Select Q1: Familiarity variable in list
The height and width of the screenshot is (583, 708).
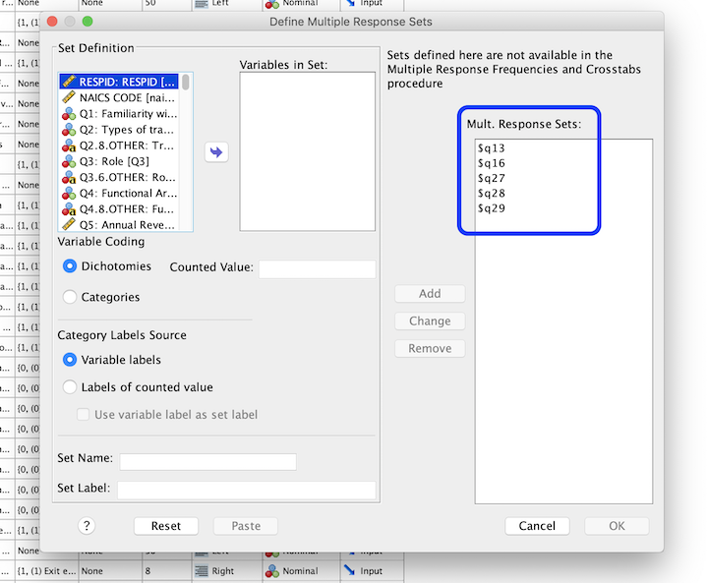click(x=120, y=114)
